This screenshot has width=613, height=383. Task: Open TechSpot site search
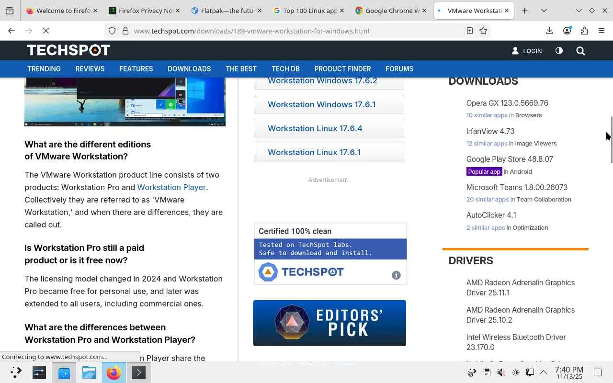point(580,51)
